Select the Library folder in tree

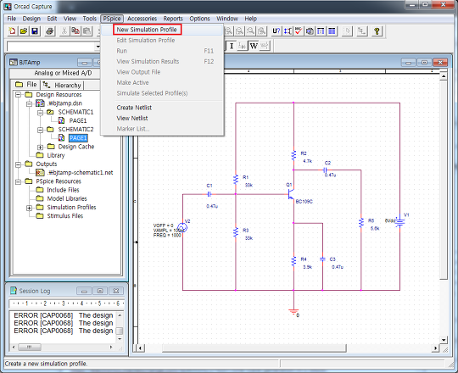tap(55, 155)
